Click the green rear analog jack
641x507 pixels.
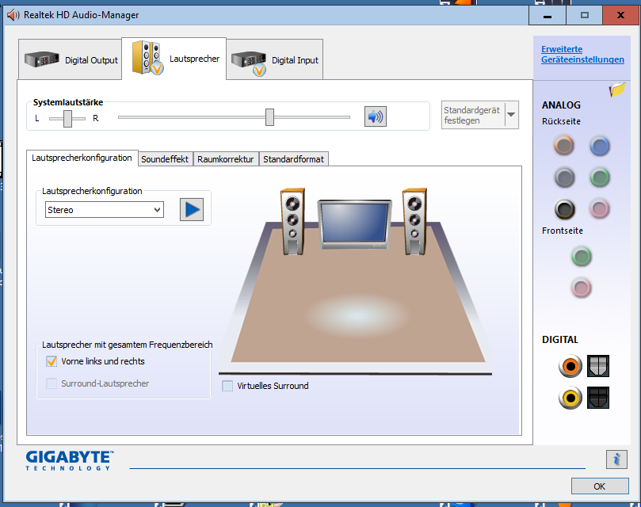coord(600,177)
